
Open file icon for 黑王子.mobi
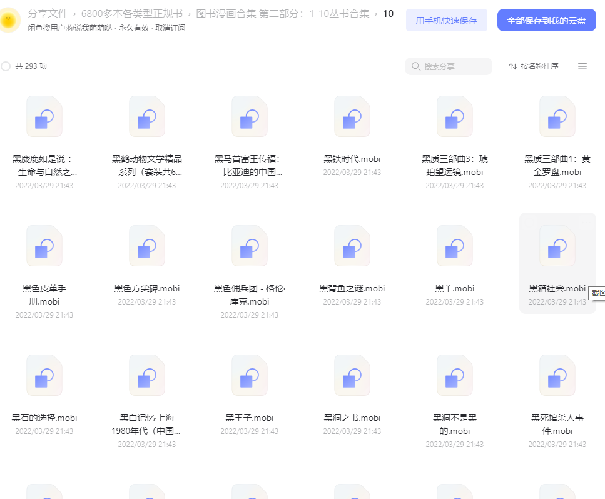[250, 376]
